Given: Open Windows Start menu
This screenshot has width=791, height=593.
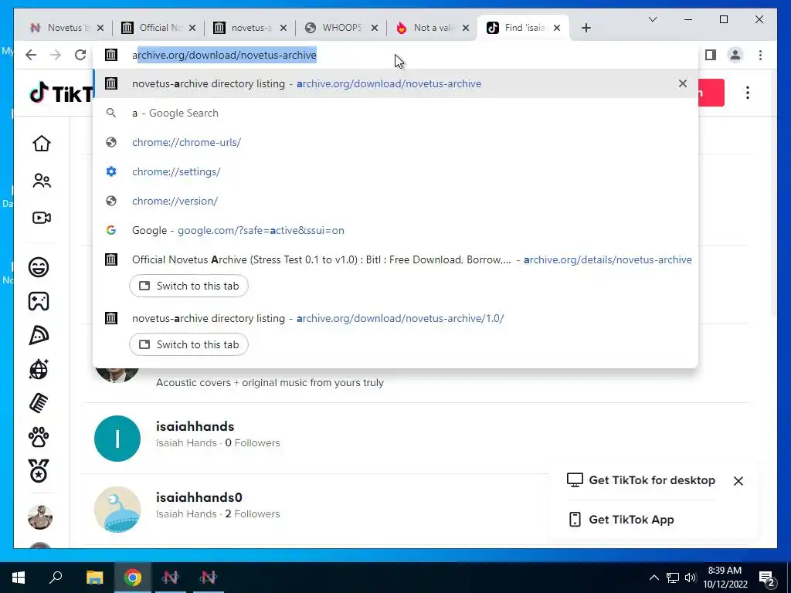Looking at the screenshot, I should click(19, 578).
